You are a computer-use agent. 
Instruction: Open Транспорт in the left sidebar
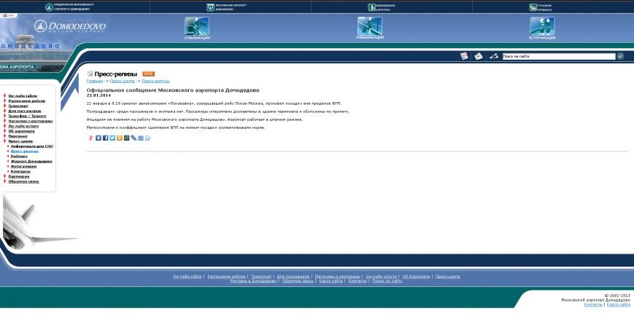click(x=18, y=106)
